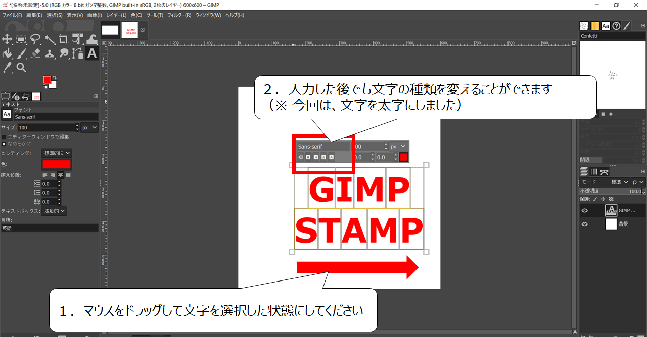Select the Fuzzy Select wand tool
The width and height of the screenshot is (647, 337).
(x=50, y=39)
